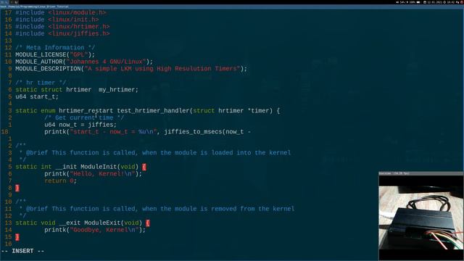Image resolution: width=464 pixels, height=261 pixels.
Task: Click the MODULE_LICENSE("GPL") line
Action: point(55,55)
